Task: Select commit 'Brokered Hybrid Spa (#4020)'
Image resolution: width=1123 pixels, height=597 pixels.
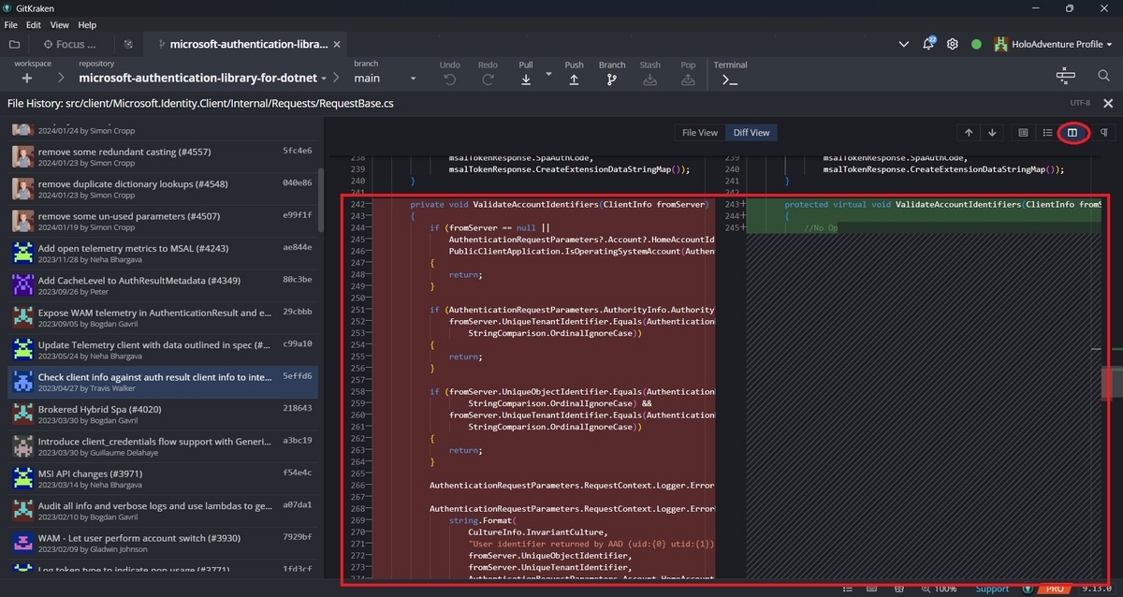Action: (x=163, y=415)
